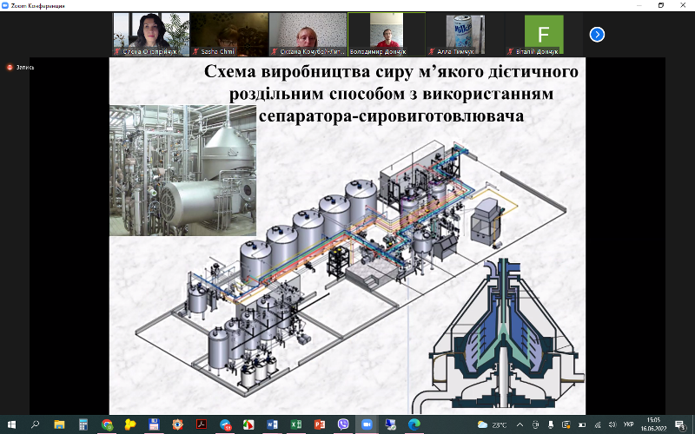This screenshot has width=695, height=434.
Task: Open the network computers app in taskbar
Action: (390, 424)
